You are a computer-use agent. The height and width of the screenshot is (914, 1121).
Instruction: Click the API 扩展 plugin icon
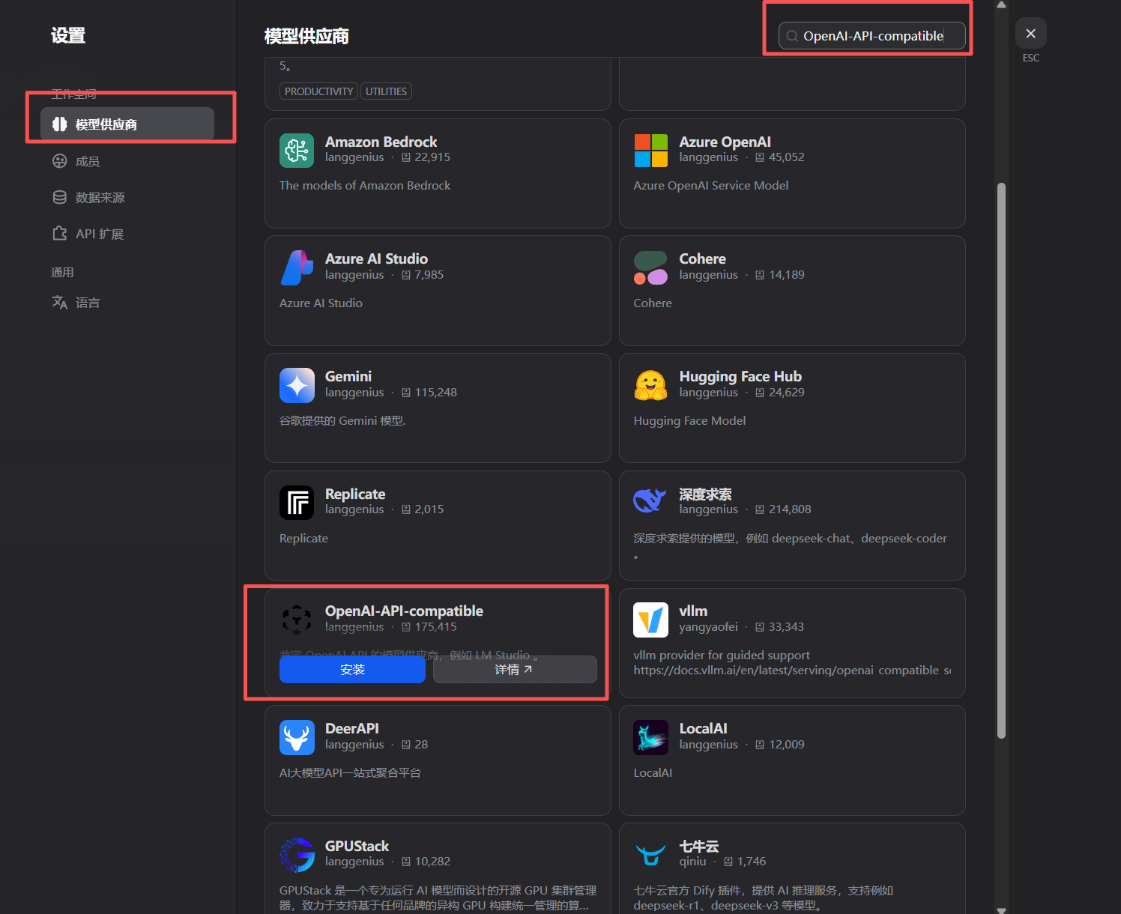60,234
